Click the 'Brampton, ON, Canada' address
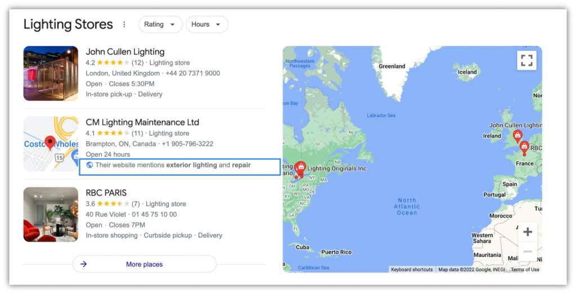The height and width of the screenshot is (294, 576). point(121,144)
